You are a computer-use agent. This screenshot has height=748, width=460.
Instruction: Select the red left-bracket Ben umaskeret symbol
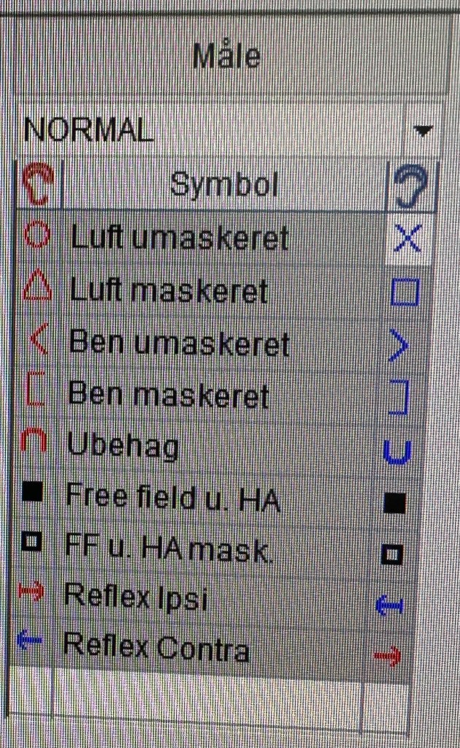click(x=38, y=341)
